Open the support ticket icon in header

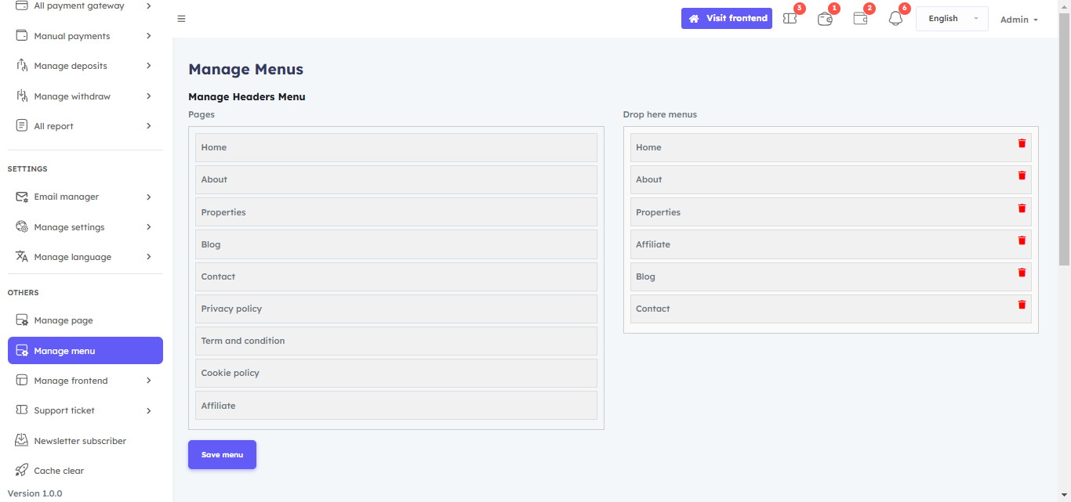[790, 19]
